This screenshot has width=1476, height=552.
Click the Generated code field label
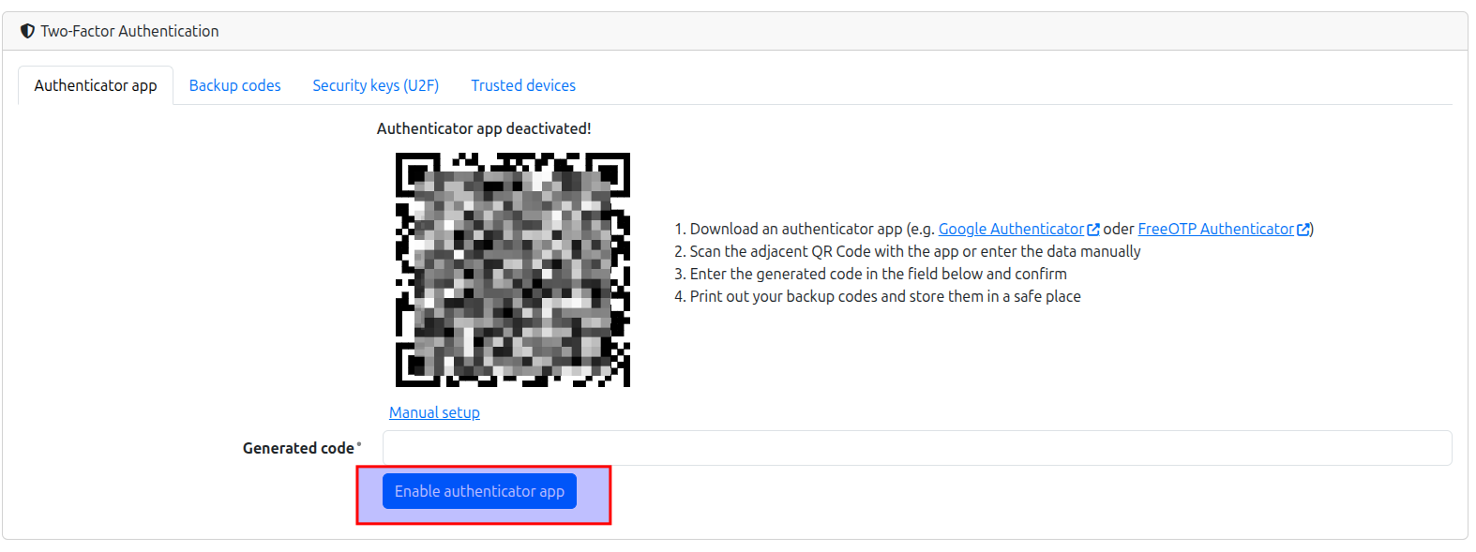click(298, 448)
